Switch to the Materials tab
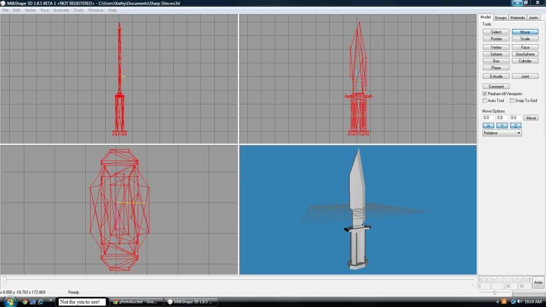Image resolution: width=546 pixels, height=307 pixels. pos(517,18)
